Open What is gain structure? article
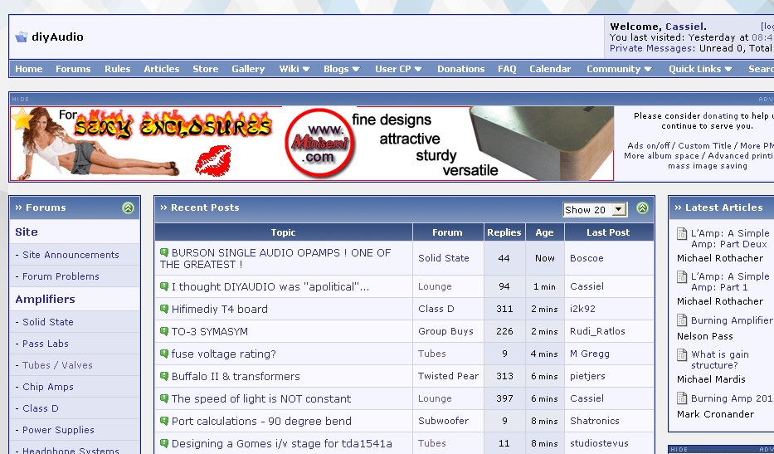 (720, 359)
